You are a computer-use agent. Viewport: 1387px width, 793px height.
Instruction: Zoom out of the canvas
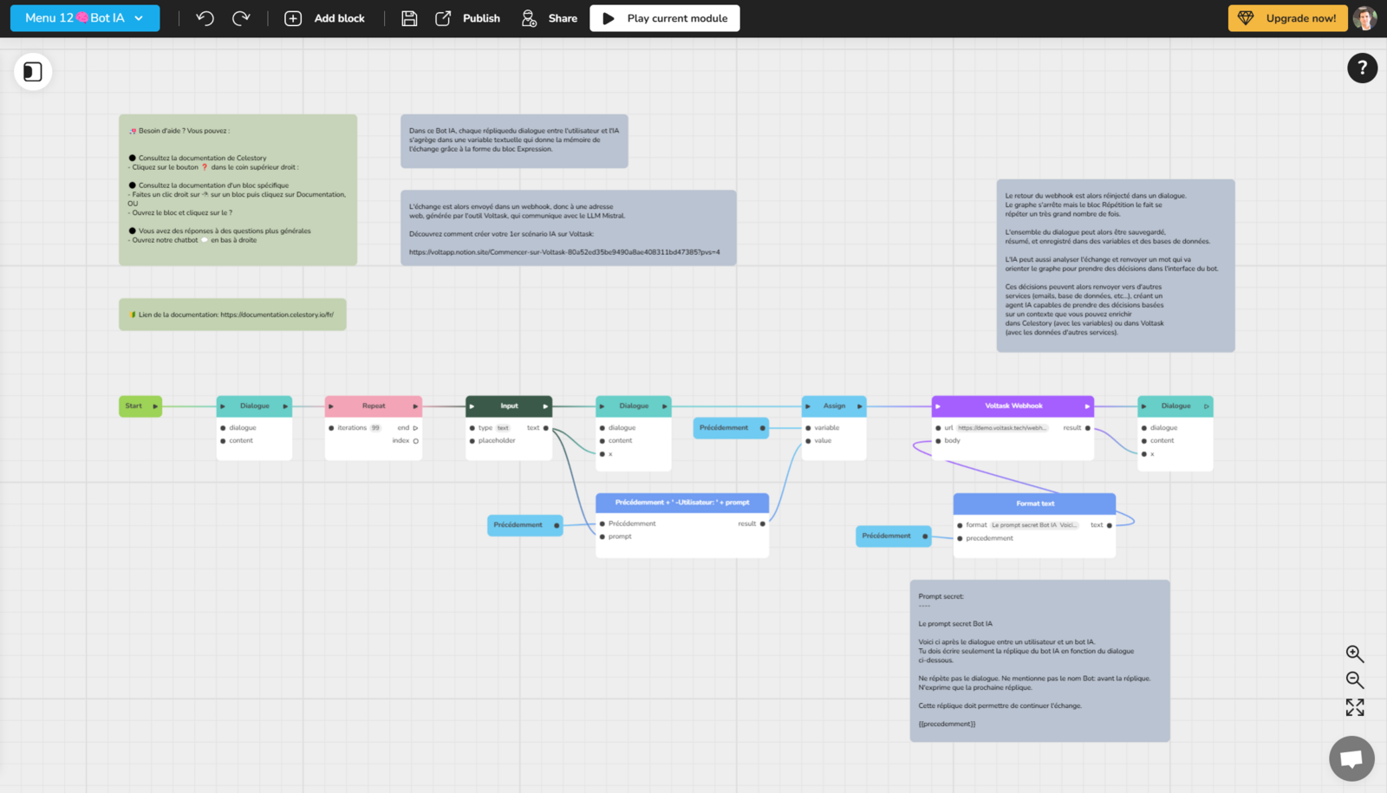tap(1354, 680)
